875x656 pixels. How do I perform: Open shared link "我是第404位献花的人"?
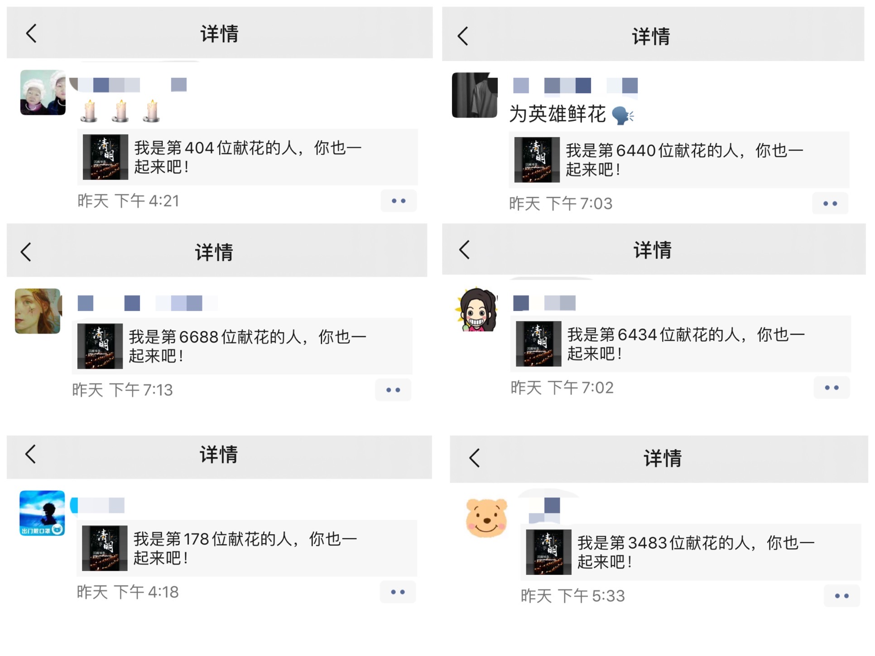click(247, 157)
